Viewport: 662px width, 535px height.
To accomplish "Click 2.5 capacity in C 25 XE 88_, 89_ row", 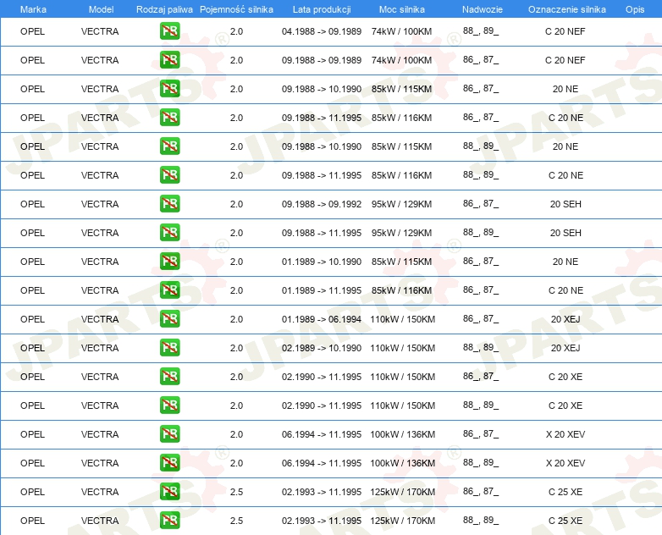I will [x=236, y=521].
